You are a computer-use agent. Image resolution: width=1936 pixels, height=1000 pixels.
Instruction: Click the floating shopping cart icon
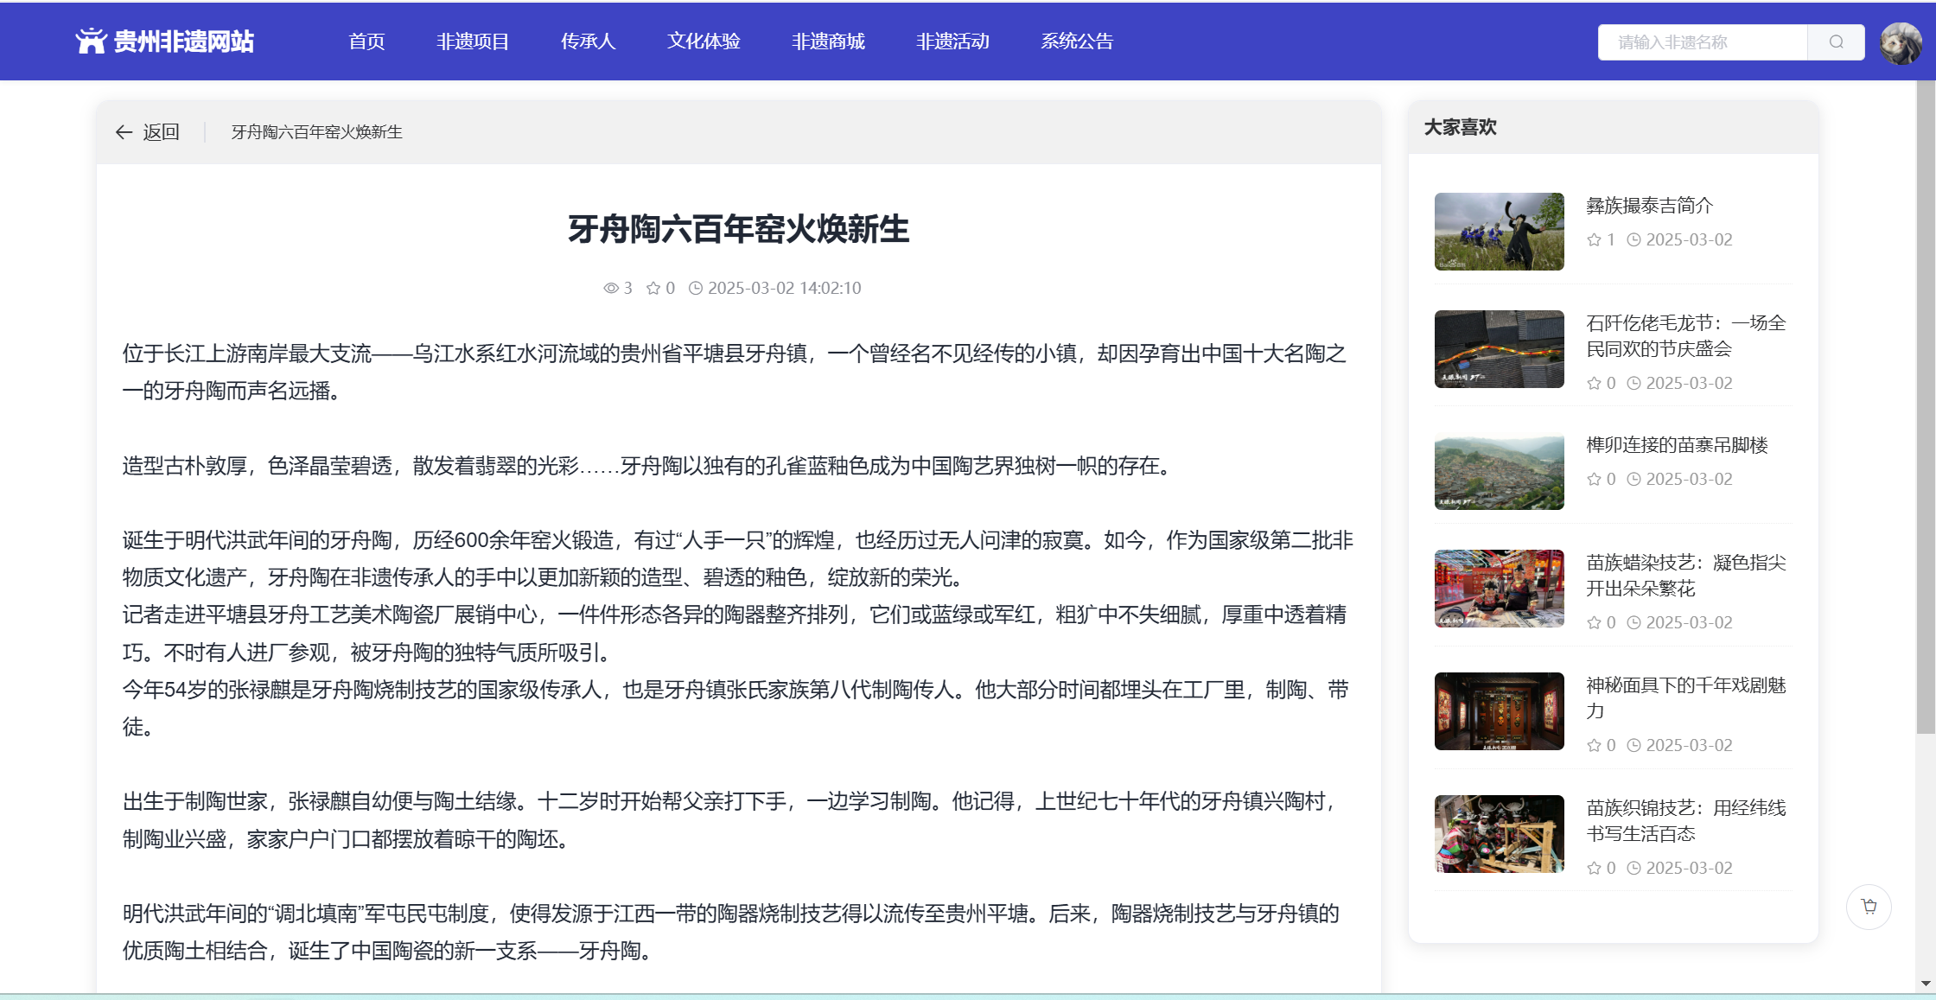(x=1869, y=907)
